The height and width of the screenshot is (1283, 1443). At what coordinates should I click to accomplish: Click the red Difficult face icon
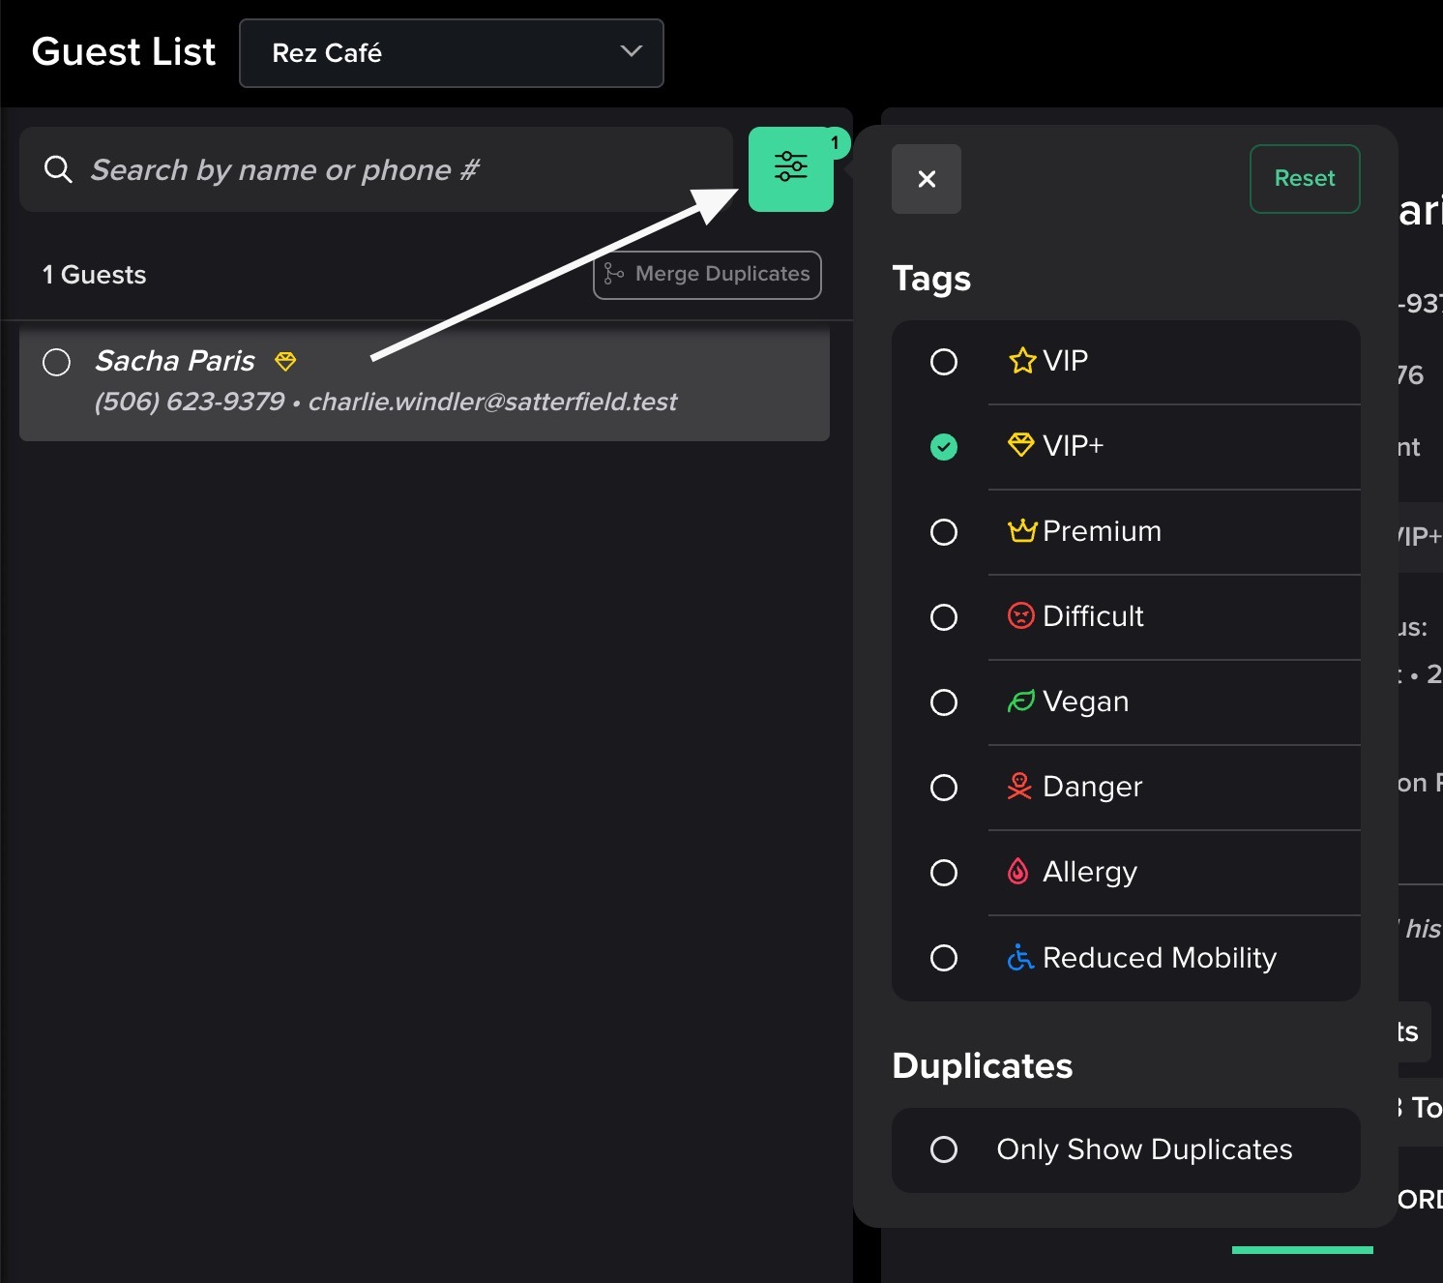(1020, 616)
